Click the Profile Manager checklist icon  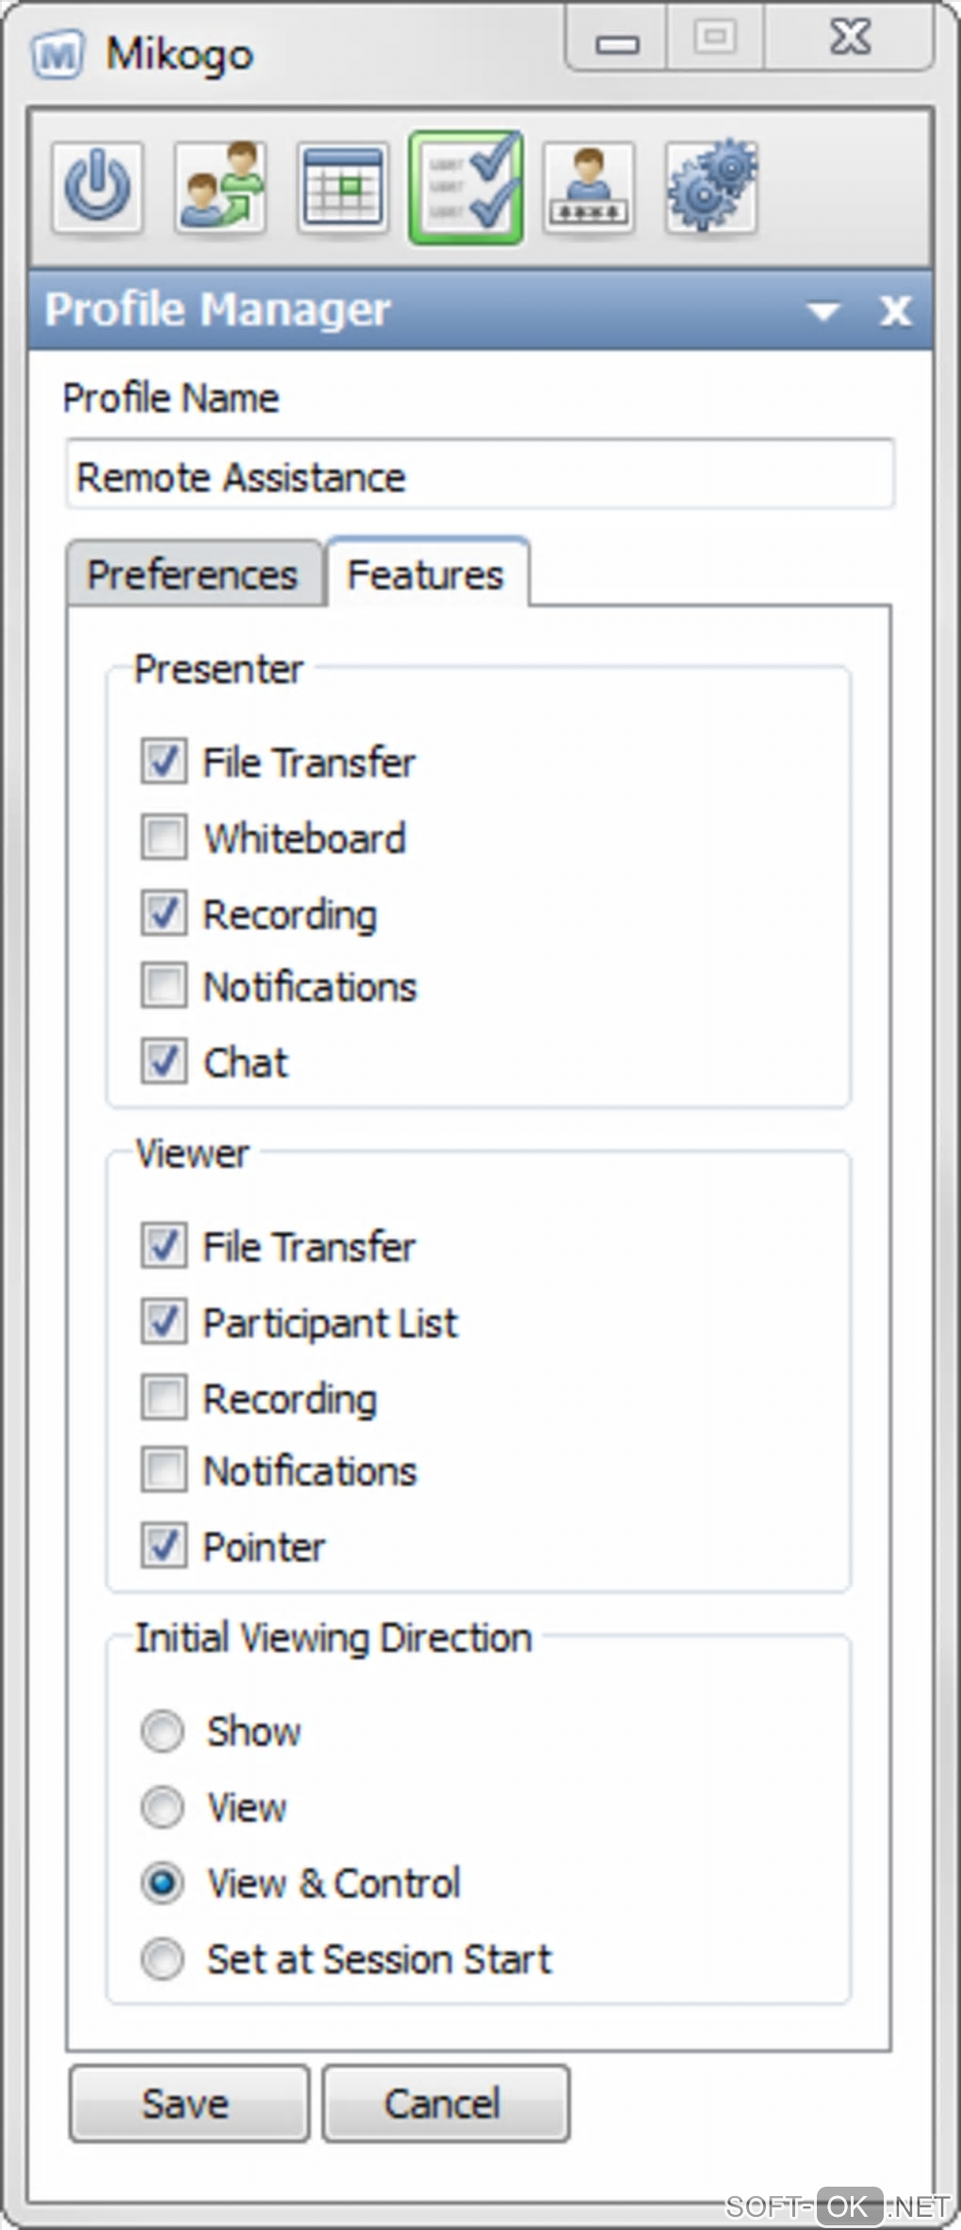coord(466,188)
